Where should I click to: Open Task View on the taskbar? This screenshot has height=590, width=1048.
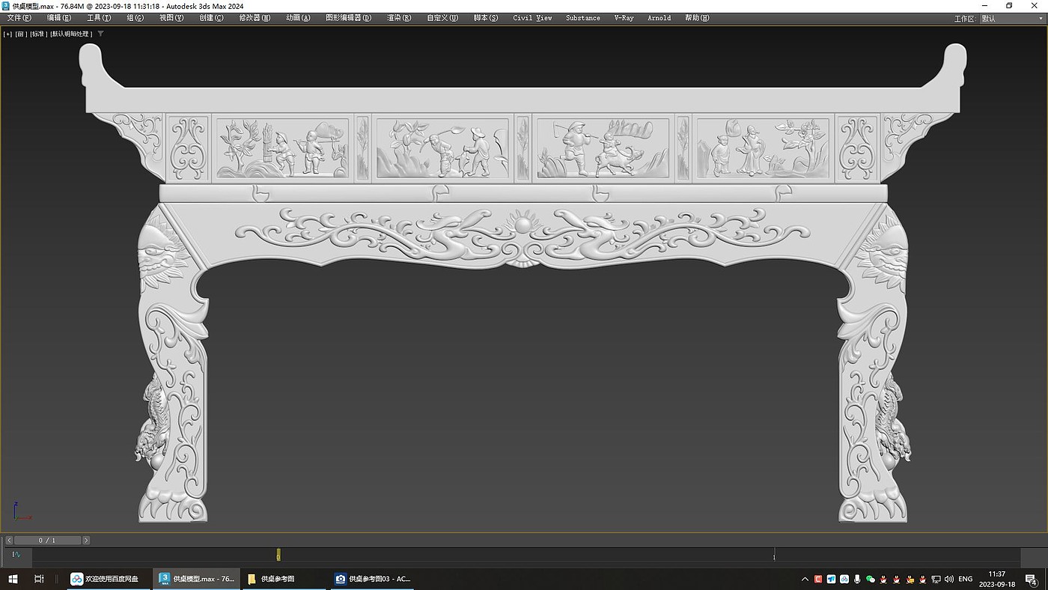pos(39,579)
